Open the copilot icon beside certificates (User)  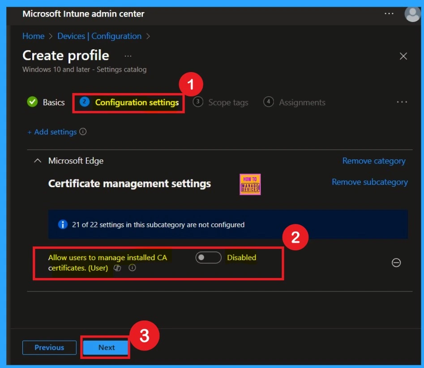tap(117, 268)
